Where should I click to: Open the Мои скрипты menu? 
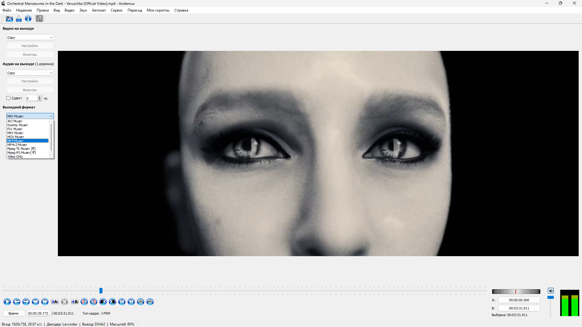[158, 10]
